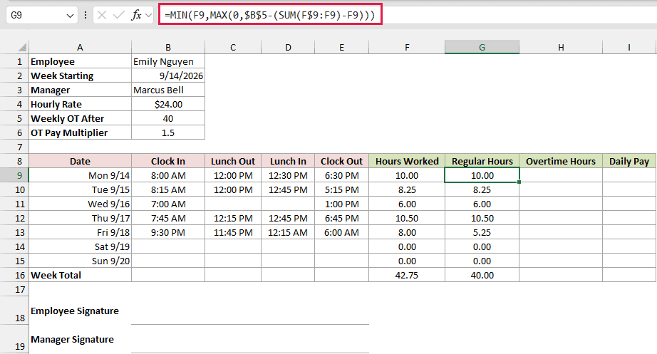Click the fill handle of selected cell G9
The height and width of the screenshot is (354, 657).
pos(519,182)
